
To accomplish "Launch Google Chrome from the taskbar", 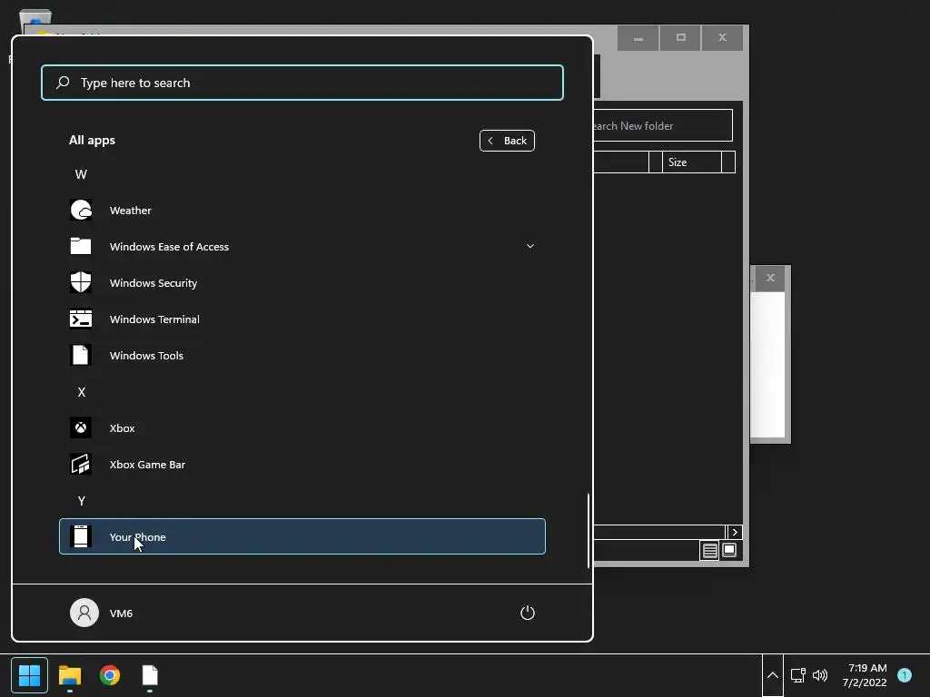I will click(x=110, y=675).
